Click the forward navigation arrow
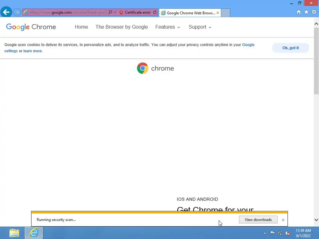The height and width of the screenshot is (239, 319). coord(17,12)
